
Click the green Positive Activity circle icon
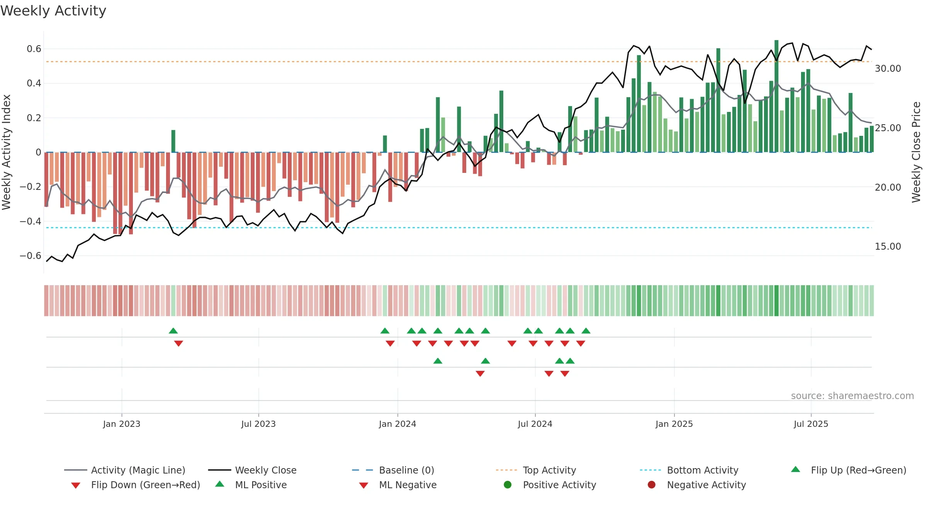click(x=508, y=485)
